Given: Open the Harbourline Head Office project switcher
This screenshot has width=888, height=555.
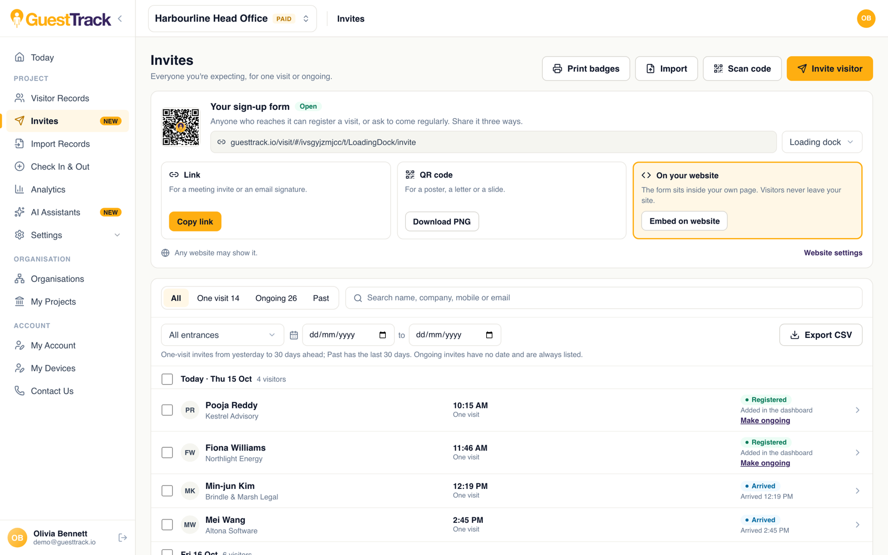Looking at the screenshot, I should (233, 19).
